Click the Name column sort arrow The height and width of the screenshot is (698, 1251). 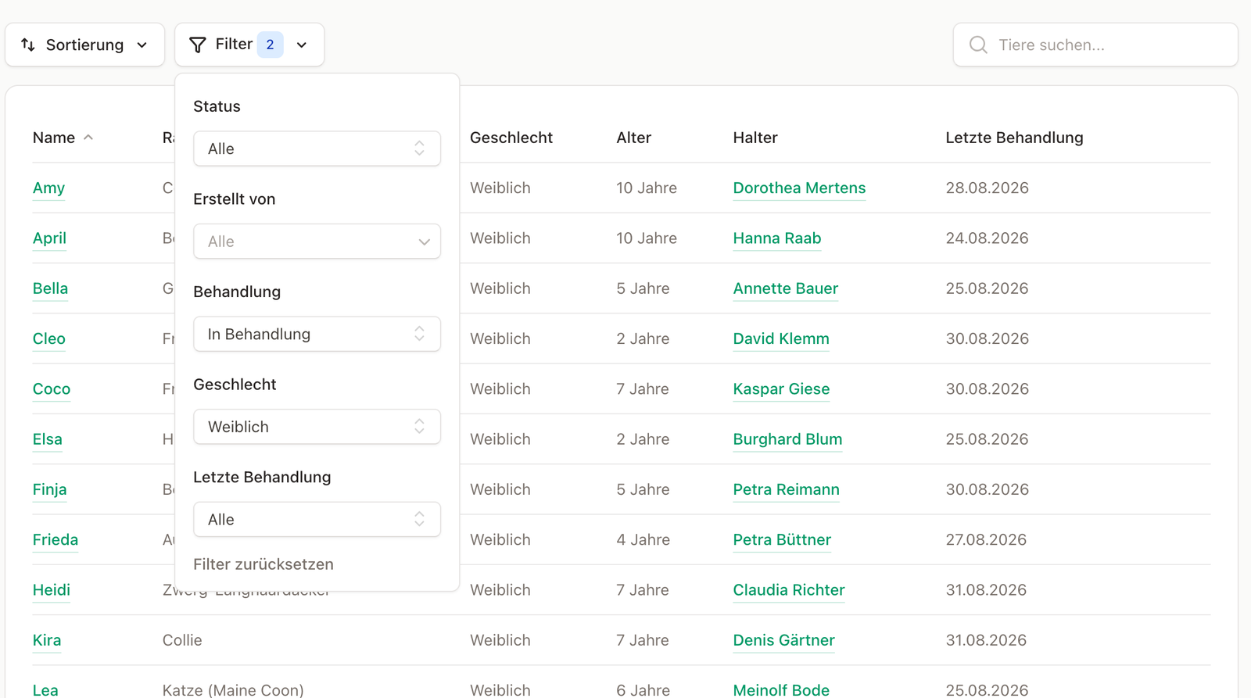pyautogui.click(x=88, y=138)
